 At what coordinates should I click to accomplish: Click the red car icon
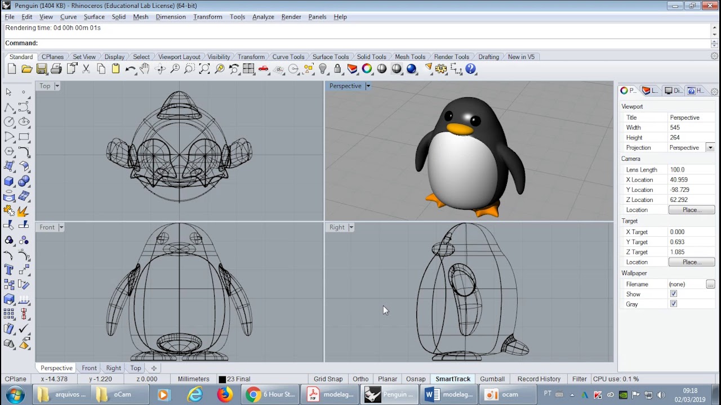263,69
